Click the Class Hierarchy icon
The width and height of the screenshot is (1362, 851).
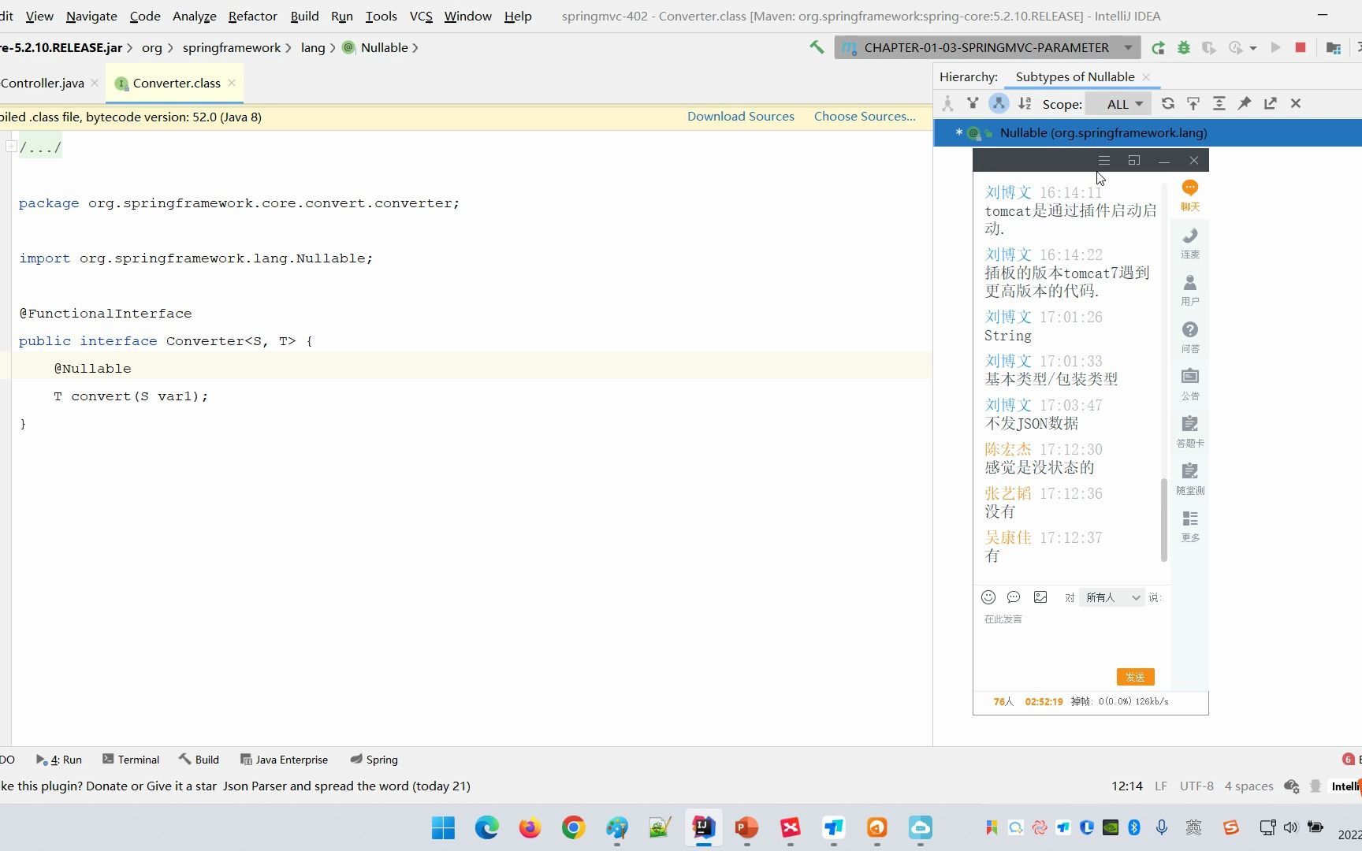pyautogui.click(x=947, y=103)
